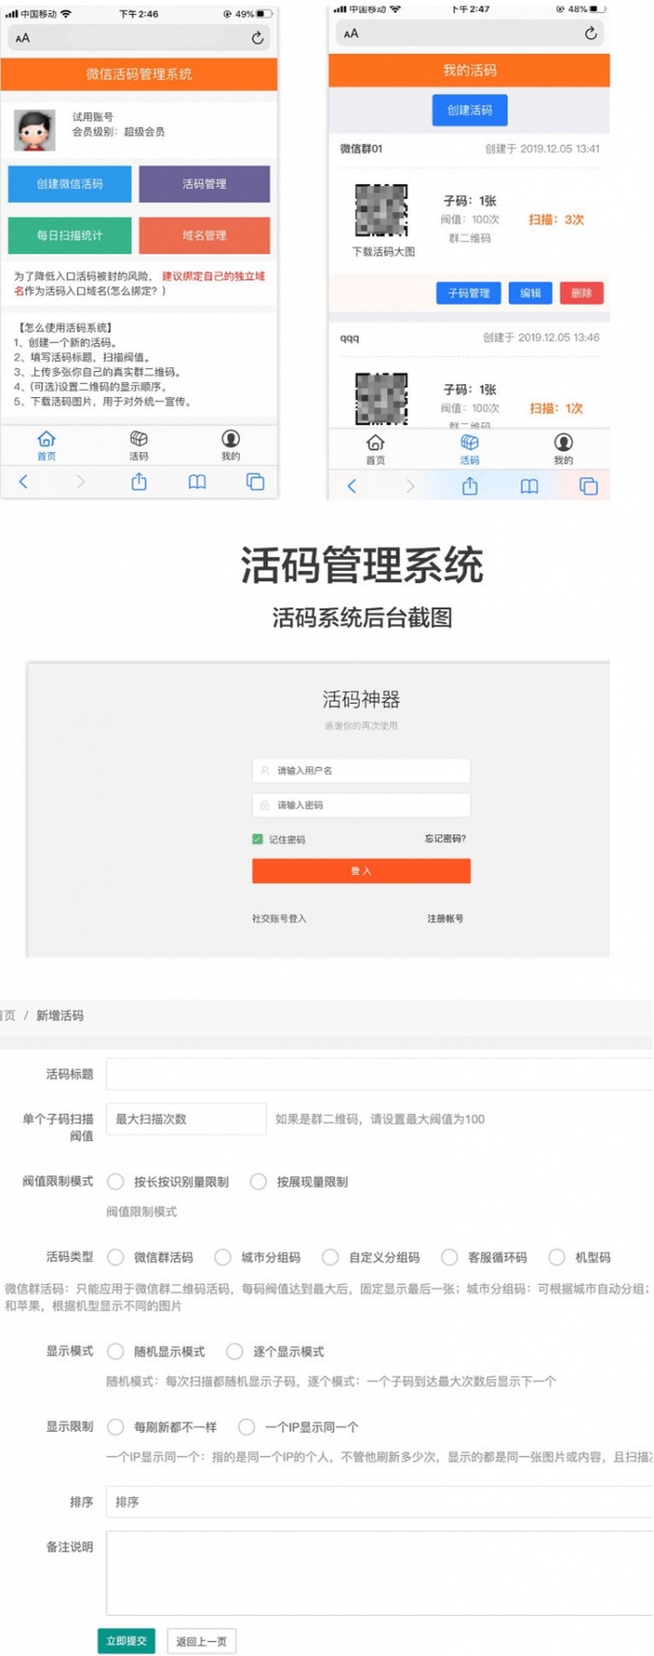
Task: Click the 活码标题 input field
Action: click(x=378, y=1074)
